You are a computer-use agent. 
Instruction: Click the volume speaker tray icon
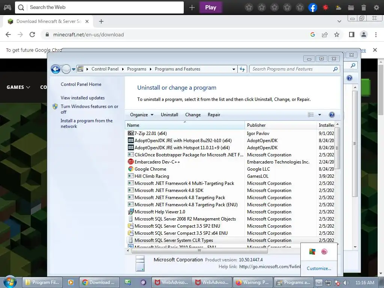(x=346, y=283)
